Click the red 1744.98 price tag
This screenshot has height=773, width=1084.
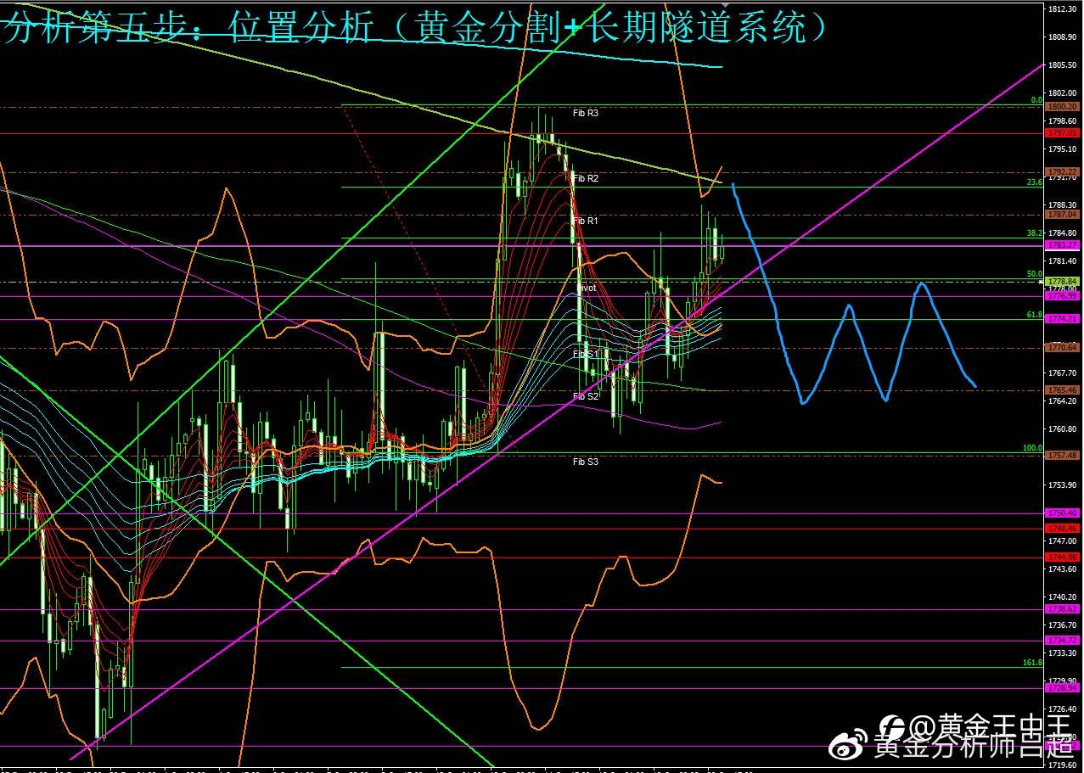pyautogui.click(x=1063, y=557)
